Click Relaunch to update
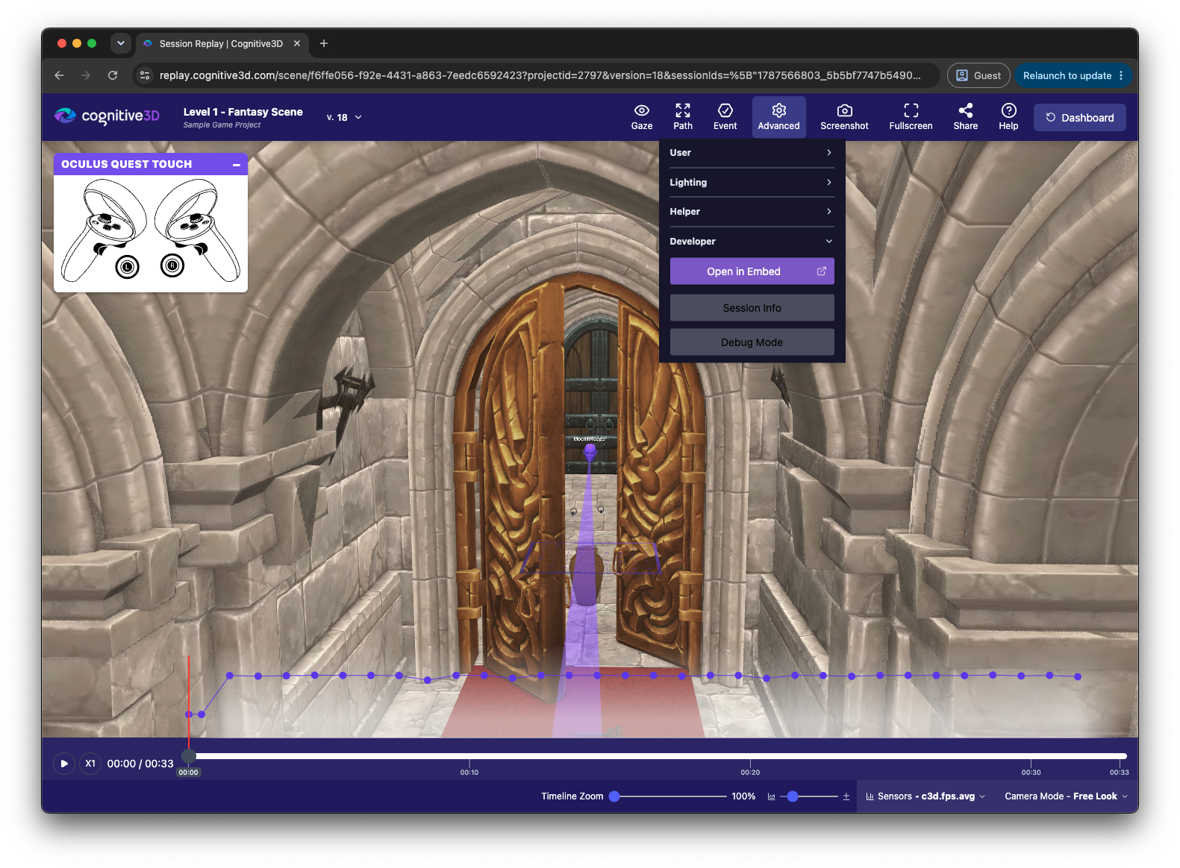This screenshot has height=868, width=1180. pos(1067,75)
